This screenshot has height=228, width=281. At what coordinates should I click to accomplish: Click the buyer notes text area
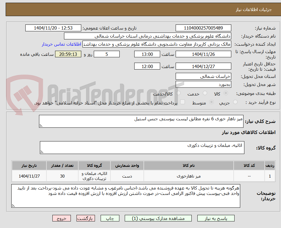point(126,196)
